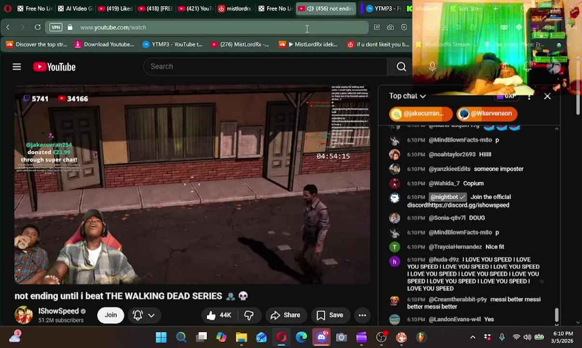
Task: Toggle notification bell for IShowSpeed
Action: [137, 315]
